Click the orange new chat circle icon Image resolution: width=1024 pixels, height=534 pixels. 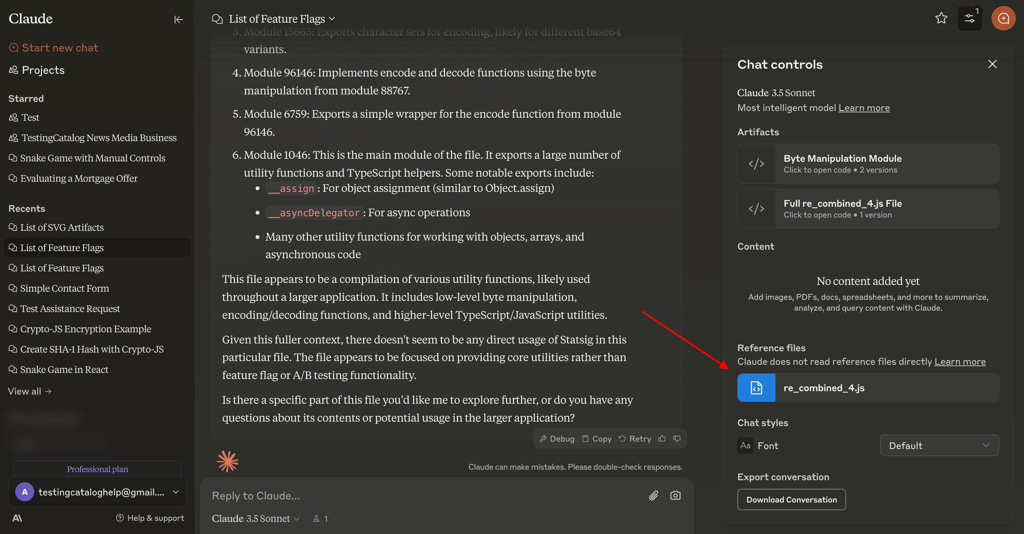point(1003,18)
